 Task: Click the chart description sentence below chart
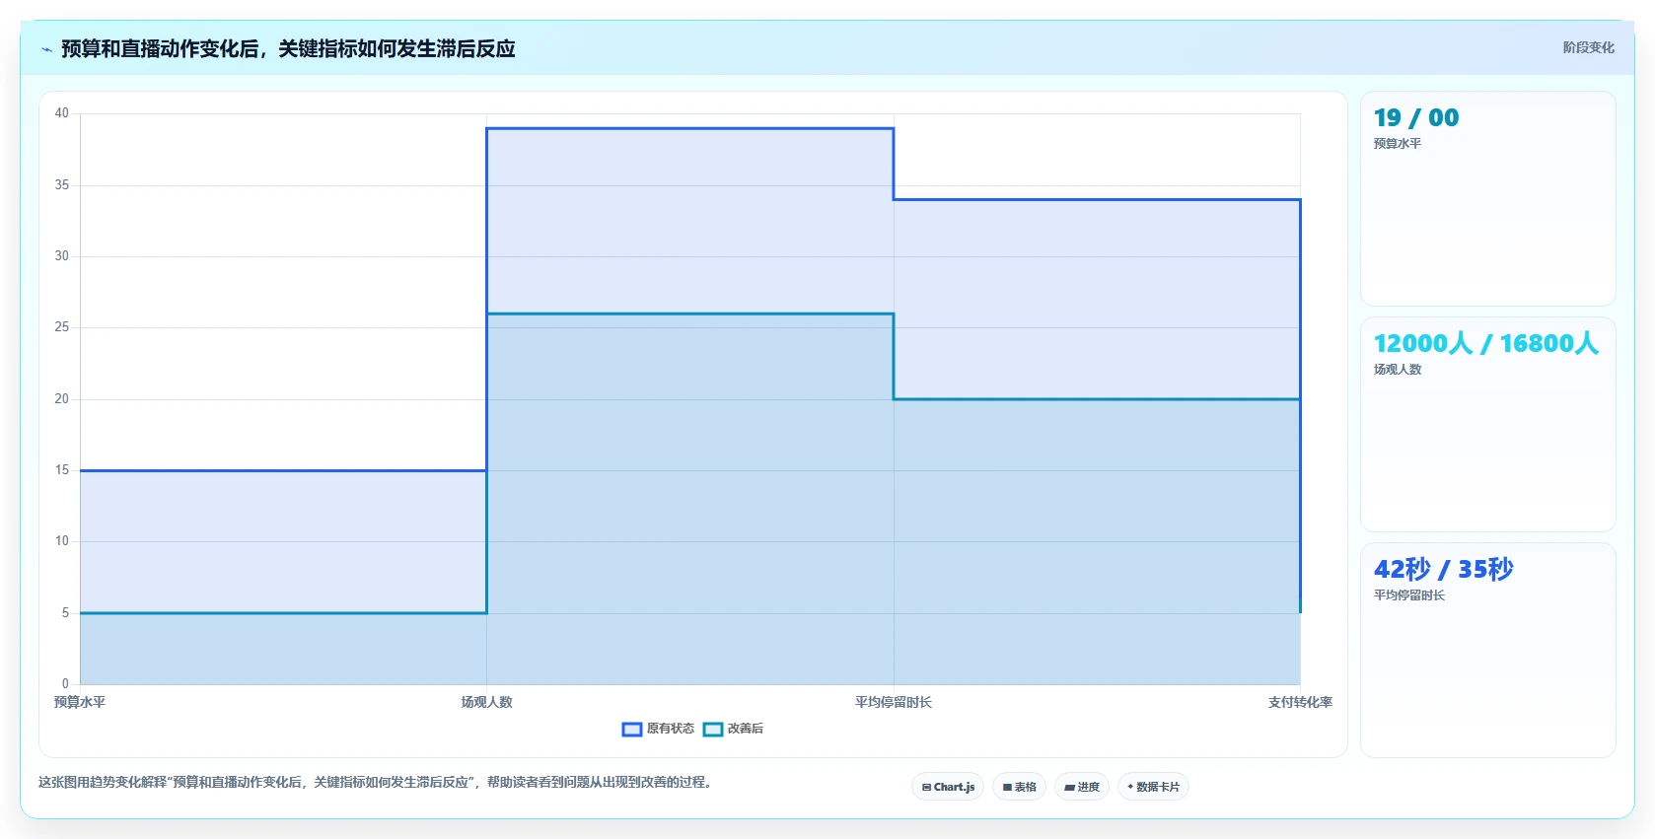[x=376, y=782]
